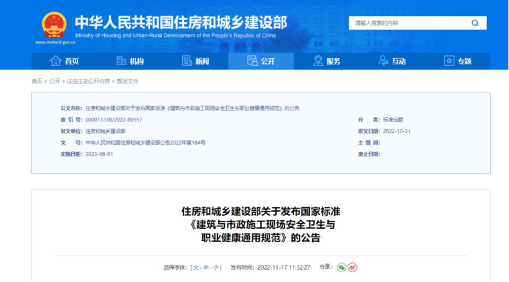Viewport: 509px width, 282px height.
Task: Click the headset icon beside 服务
Action: 318,61
